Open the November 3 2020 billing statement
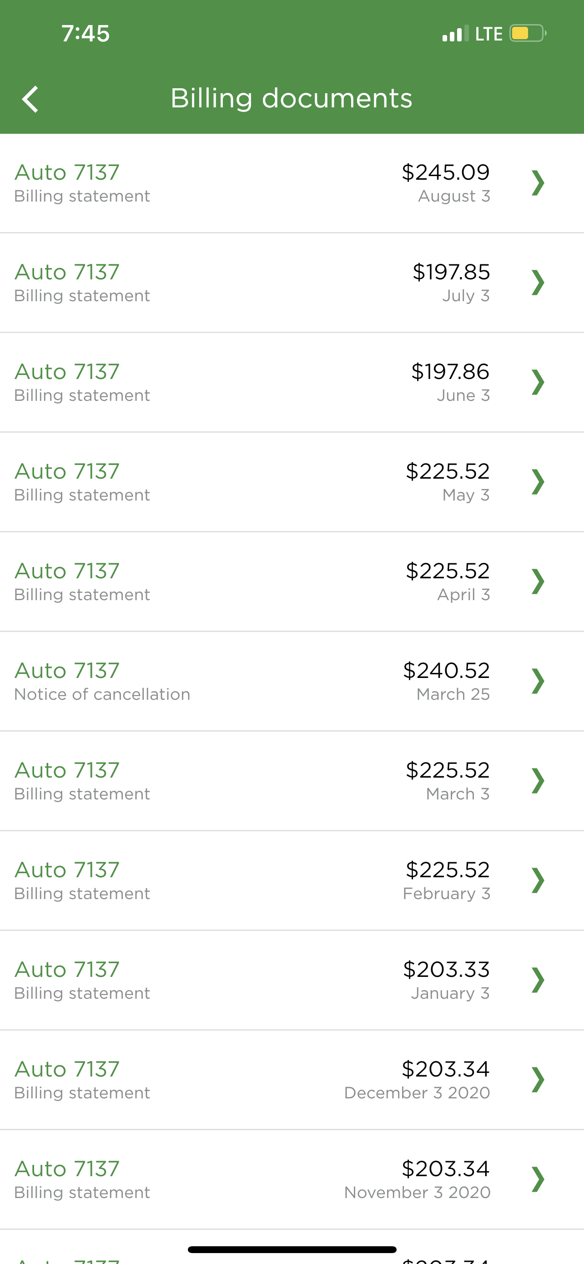The height and width of the screenshot is (1264, 584). [x=245, y=1179]
